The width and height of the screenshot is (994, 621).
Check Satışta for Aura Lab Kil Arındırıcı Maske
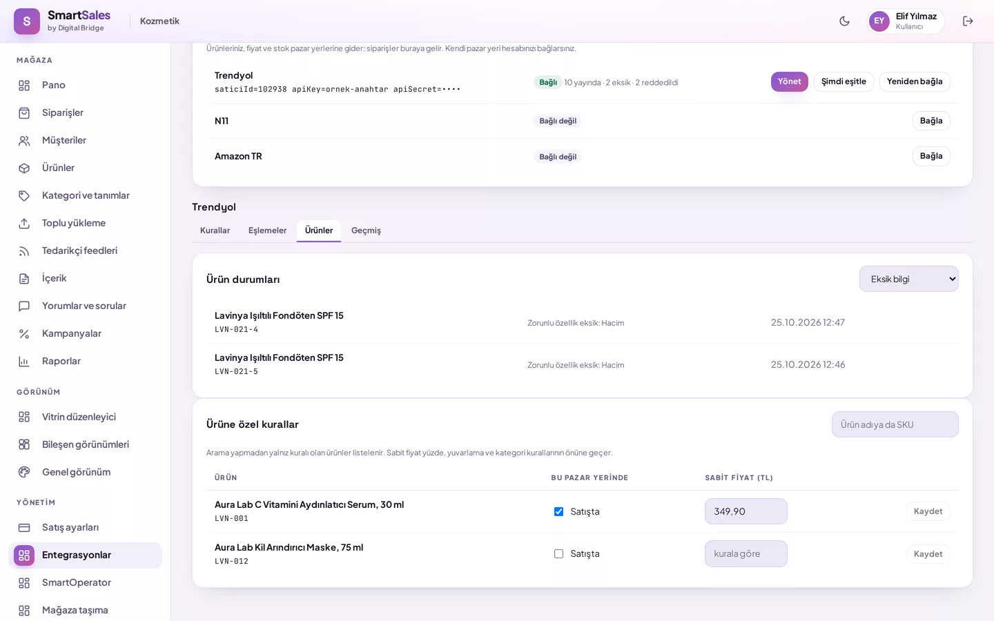point(558,553)
